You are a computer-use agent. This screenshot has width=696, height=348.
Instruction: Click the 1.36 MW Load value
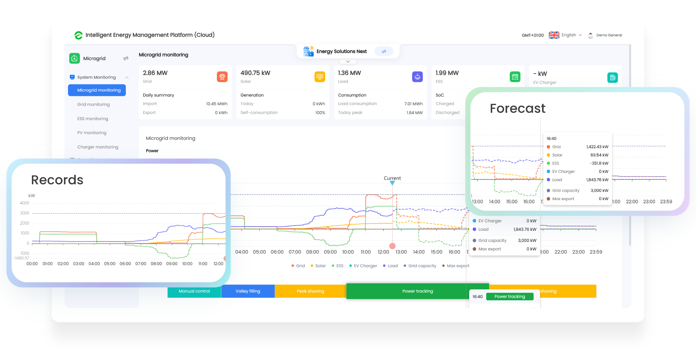point(350,73)
